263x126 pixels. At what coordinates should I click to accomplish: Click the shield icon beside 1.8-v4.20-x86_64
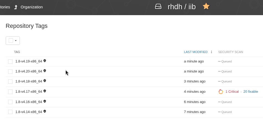click(x=45, y=71)
